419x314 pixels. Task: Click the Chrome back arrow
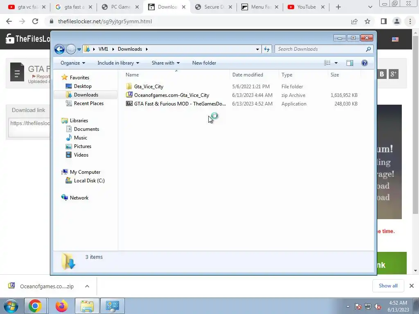tap(9, 21)
